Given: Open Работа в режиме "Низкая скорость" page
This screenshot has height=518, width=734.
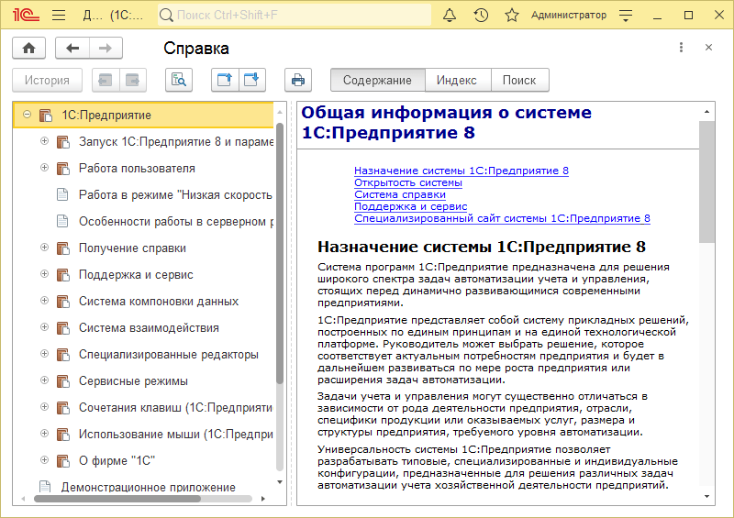Looking at the screenshot, I should pyautogui.click(x=175, y=195).
